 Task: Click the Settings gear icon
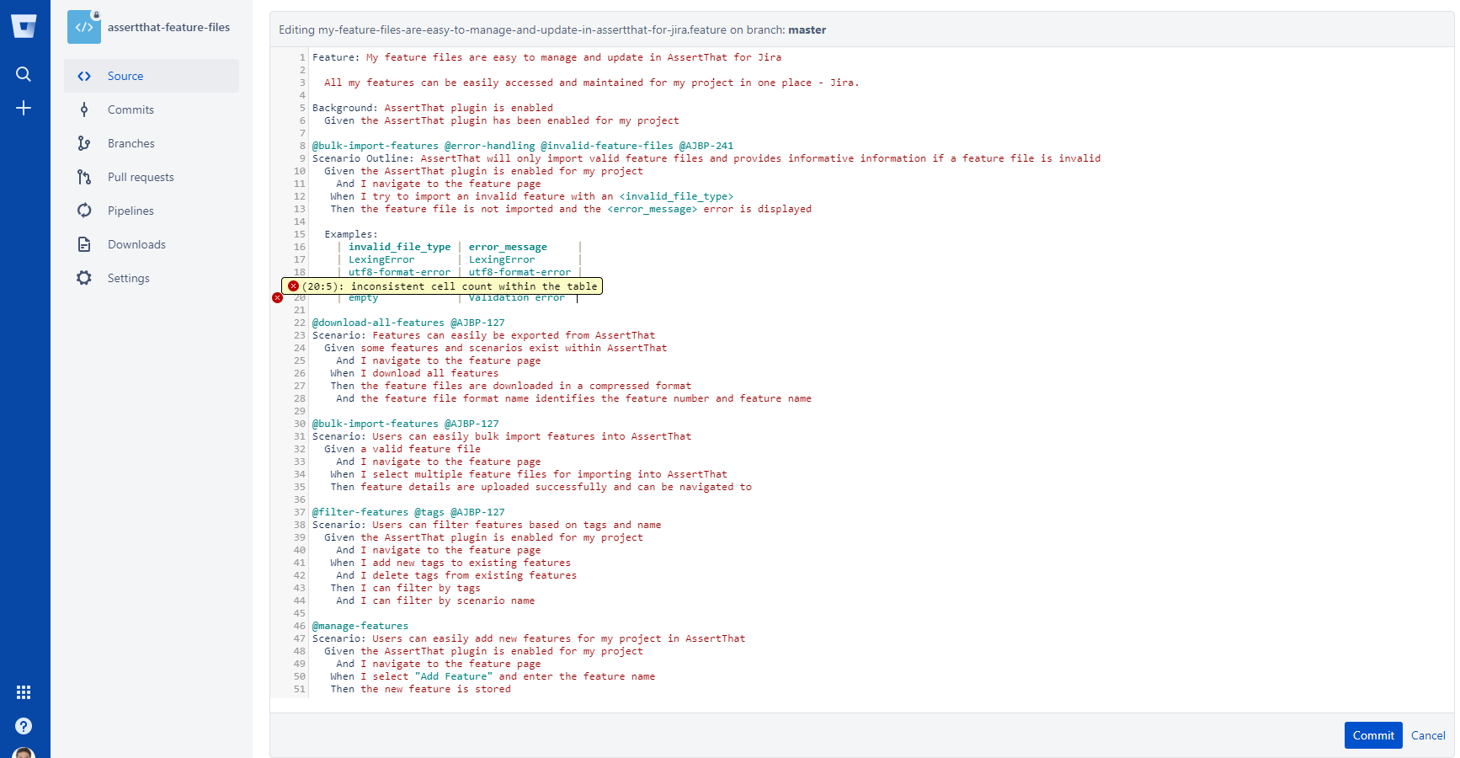[84, 278]
